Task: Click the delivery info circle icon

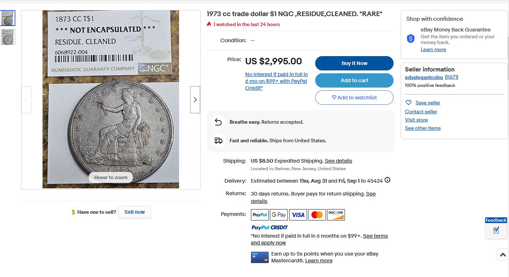Action: 387,180
